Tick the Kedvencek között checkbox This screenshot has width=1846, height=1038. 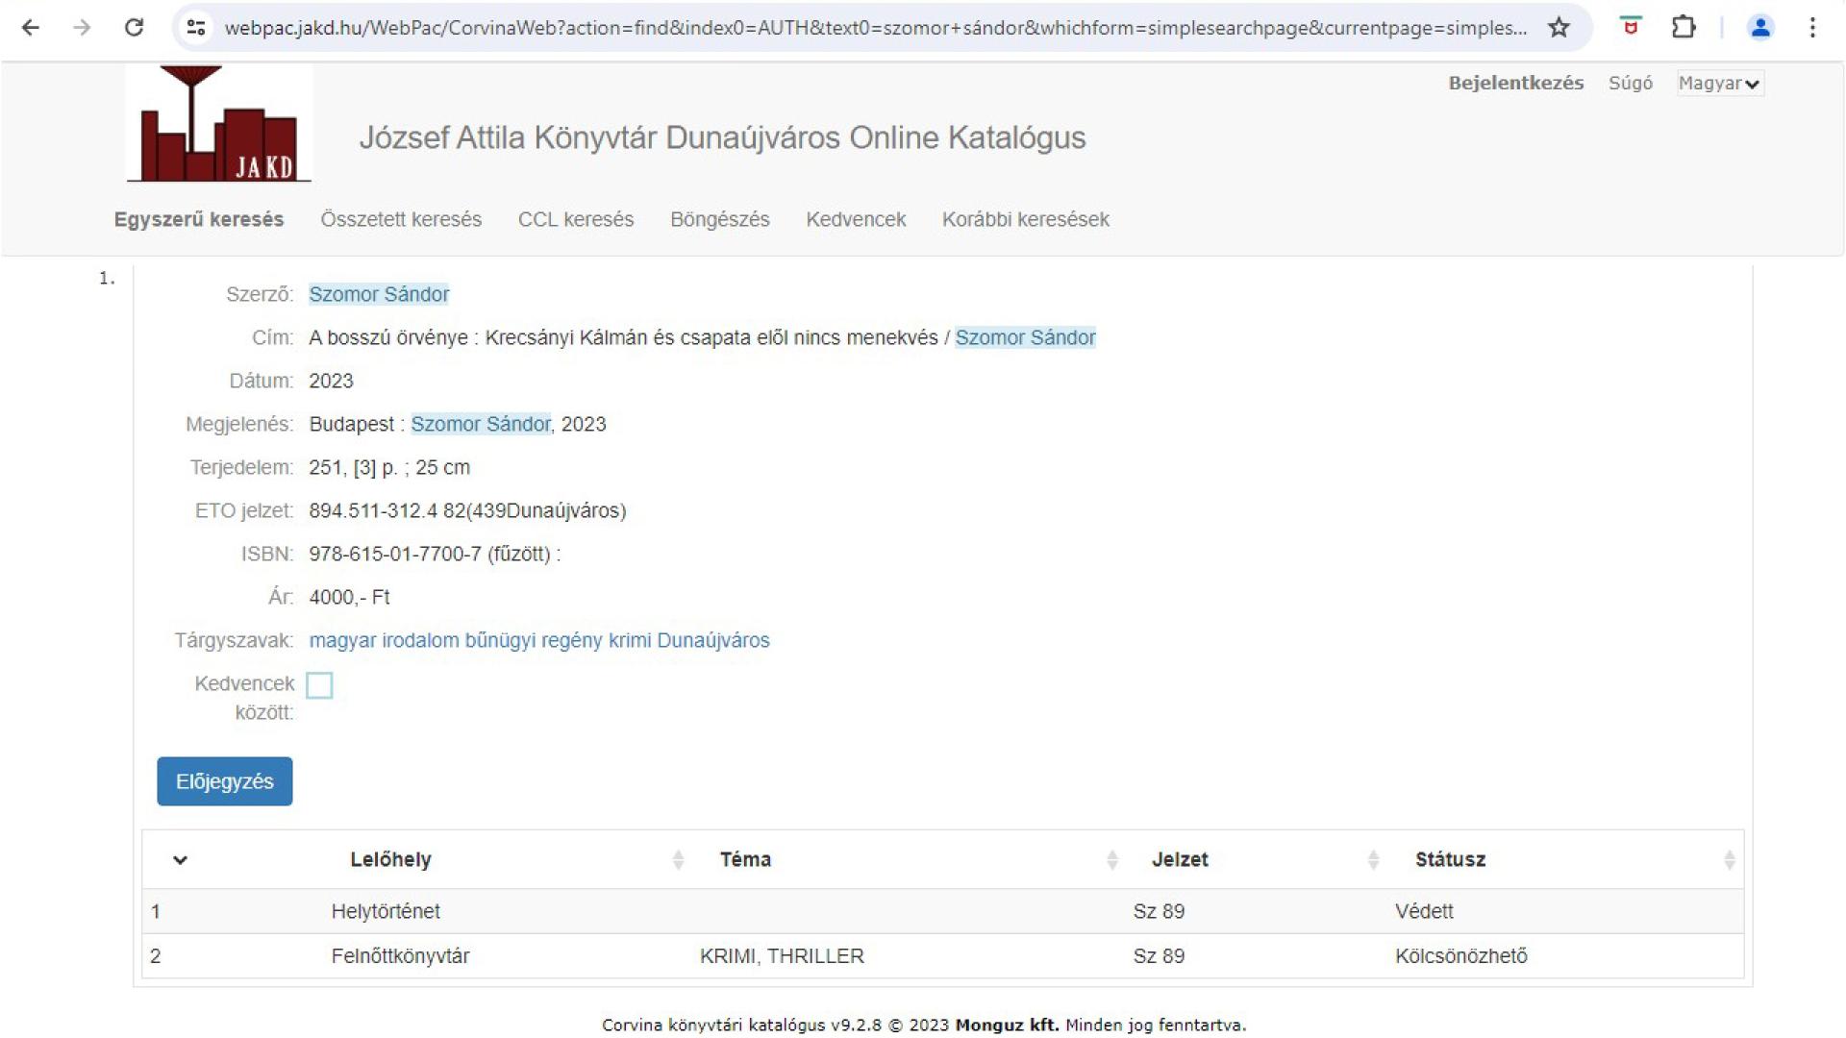319,685
